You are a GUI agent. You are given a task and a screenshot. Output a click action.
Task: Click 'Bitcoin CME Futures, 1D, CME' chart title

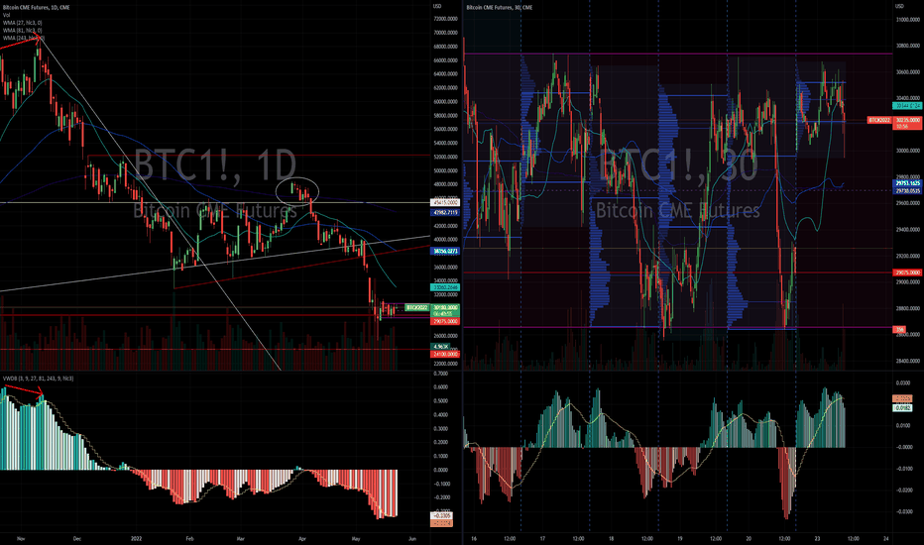[x=36, y=7]
